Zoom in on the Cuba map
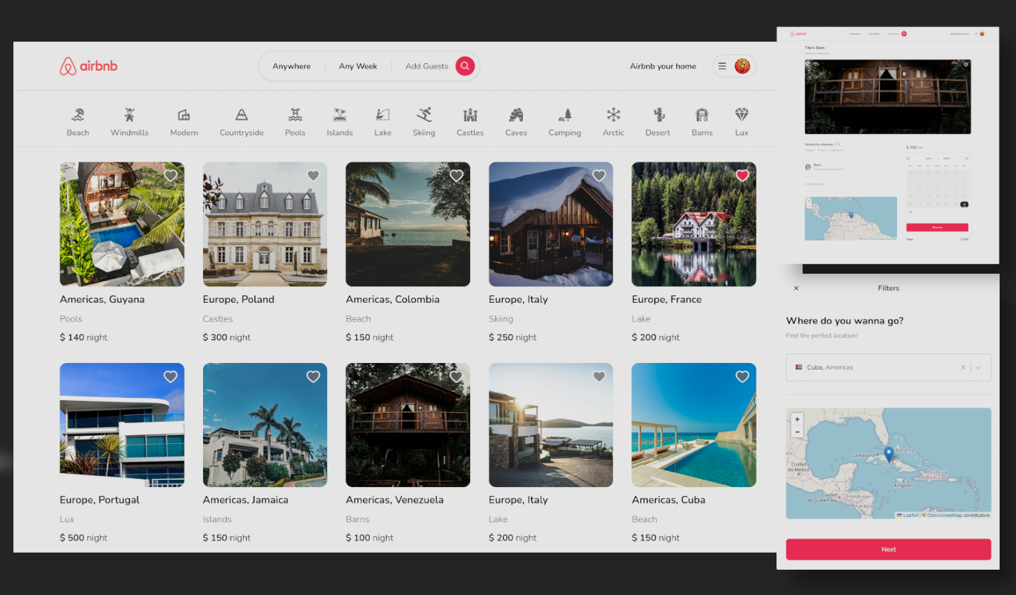1016x595 pixels. pos(797,419)
